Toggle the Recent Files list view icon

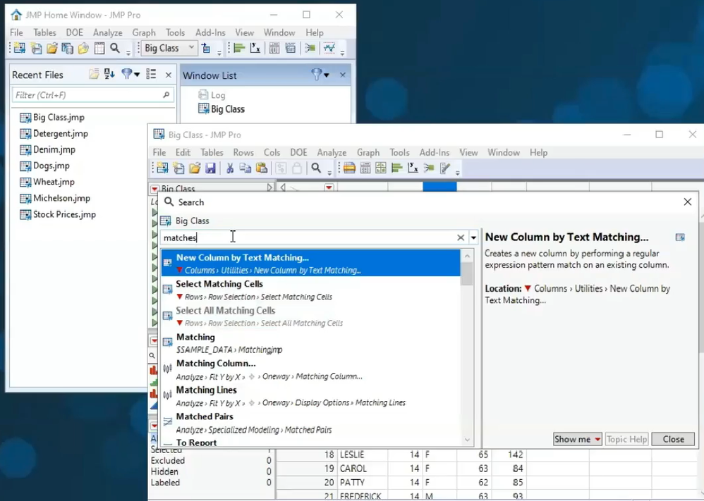pos(151,75)
